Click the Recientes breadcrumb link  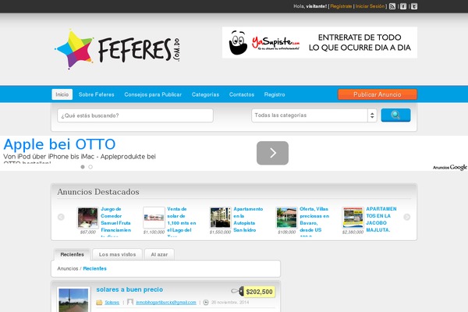click(x=94, y=268)
